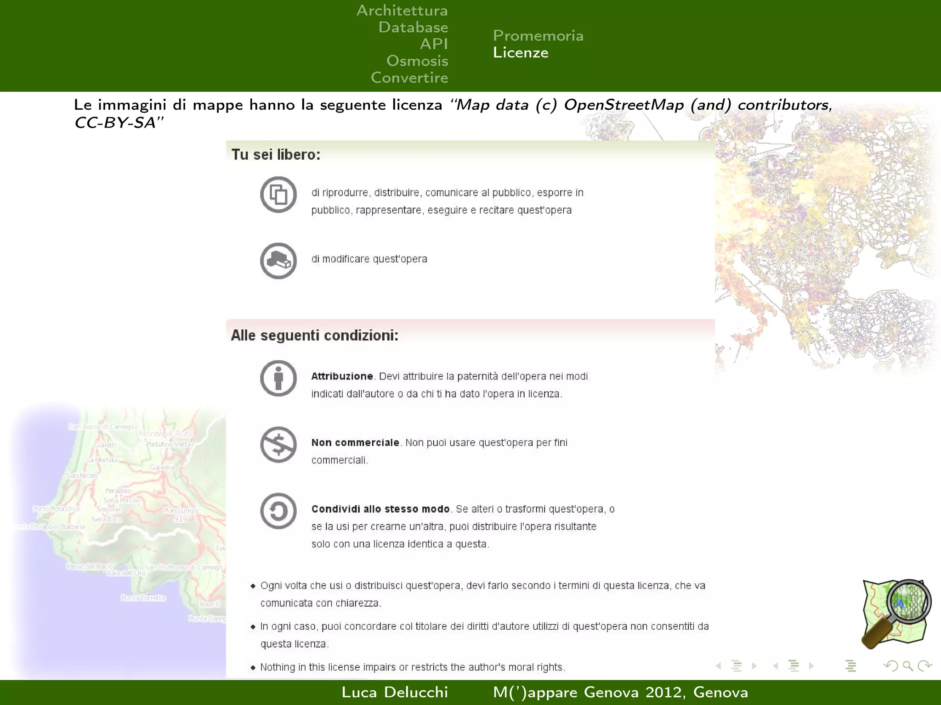Click the section navigation icon between the second arrows
Viewport: 941px width, 705px height.
794,666
